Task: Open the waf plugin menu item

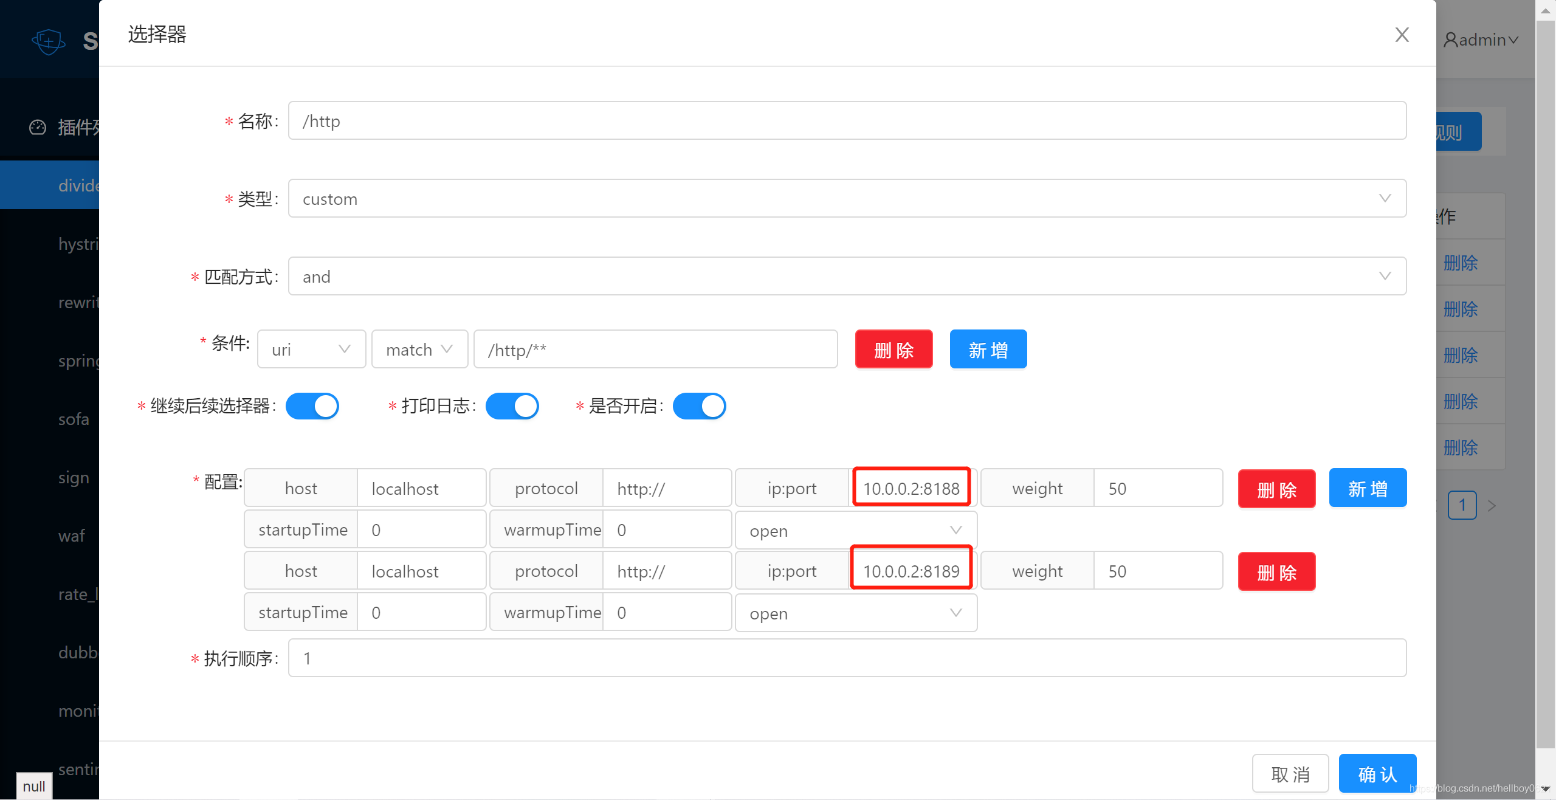Action: [72, 536]
